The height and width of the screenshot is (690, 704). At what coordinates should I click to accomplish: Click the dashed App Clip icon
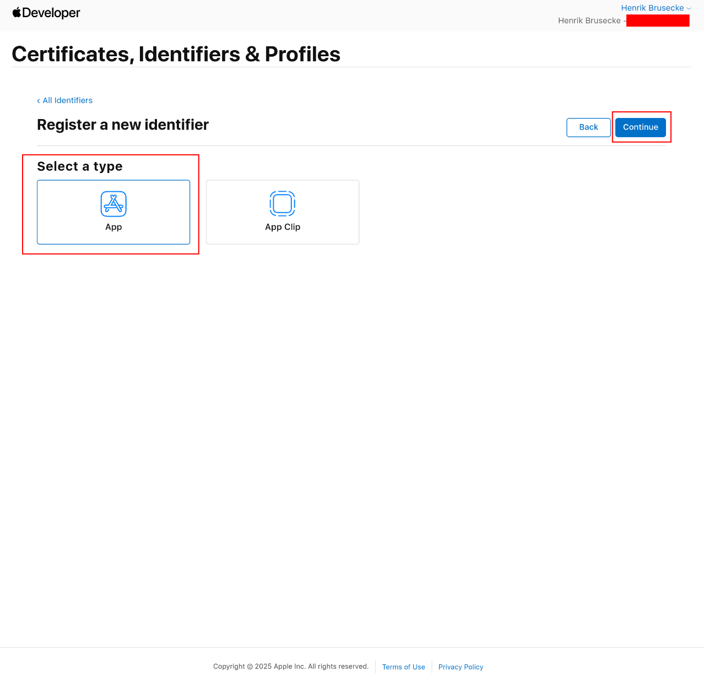pos(282,204)
